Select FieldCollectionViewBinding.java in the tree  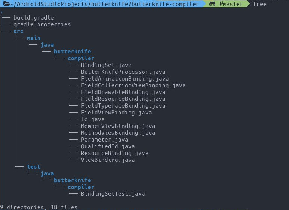133,85
